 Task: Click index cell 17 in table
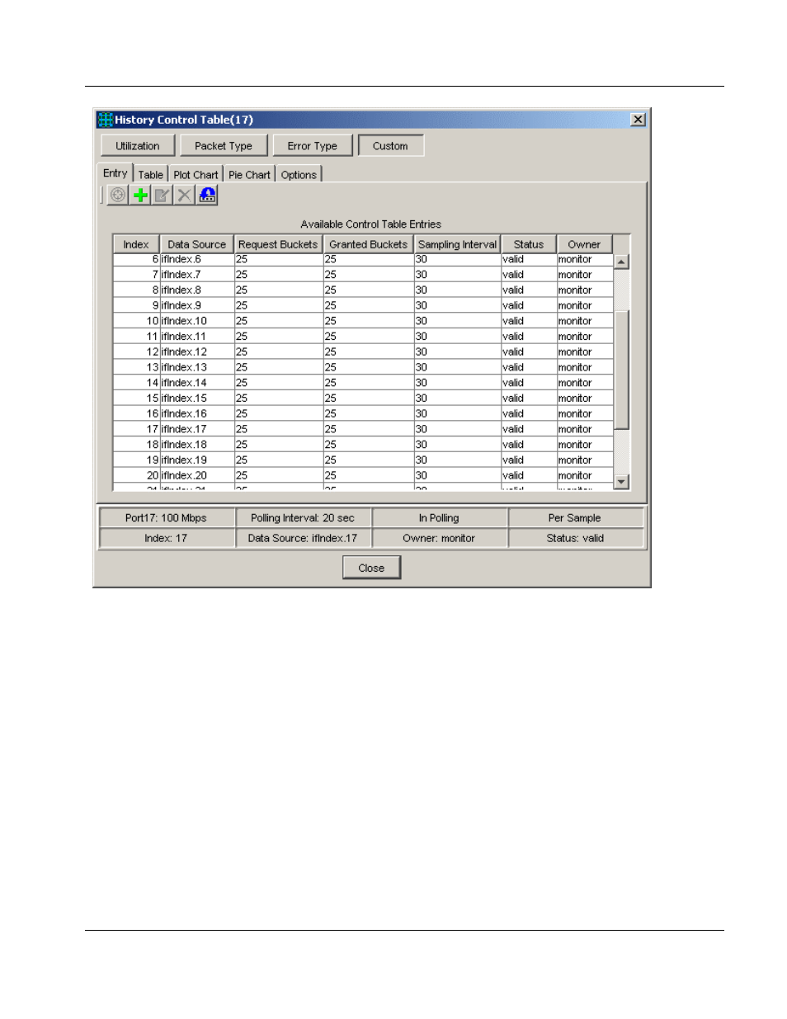[137, 429]
